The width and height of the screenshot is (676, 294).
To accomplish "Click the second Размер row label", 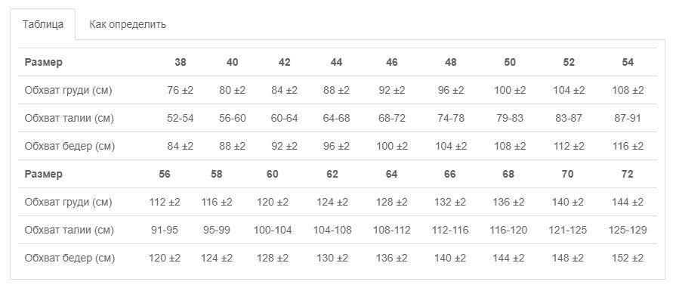I will pos(44,174).
